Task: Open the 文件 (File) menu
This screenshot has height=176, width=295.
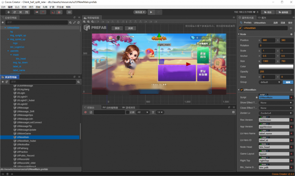Action: tap(3, 7)
